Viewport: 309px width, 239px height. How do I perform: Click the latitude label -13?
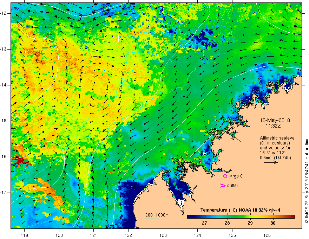[4, 49]
